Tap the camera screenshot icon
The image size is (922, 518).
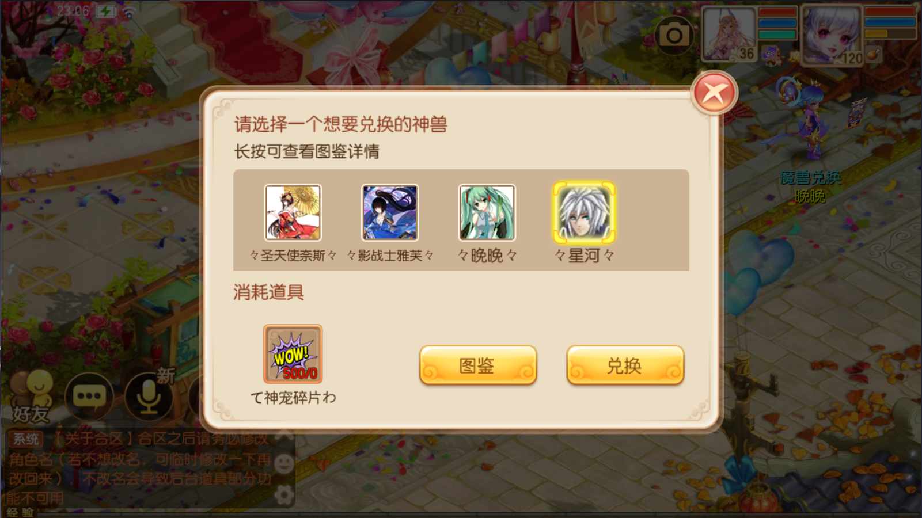[674, 36]
